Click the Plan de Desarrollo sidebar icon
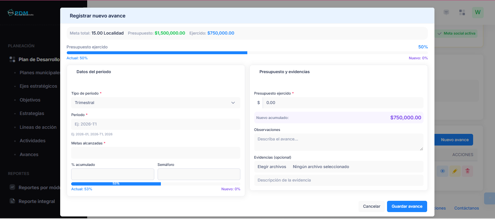 tap(12, 59)
